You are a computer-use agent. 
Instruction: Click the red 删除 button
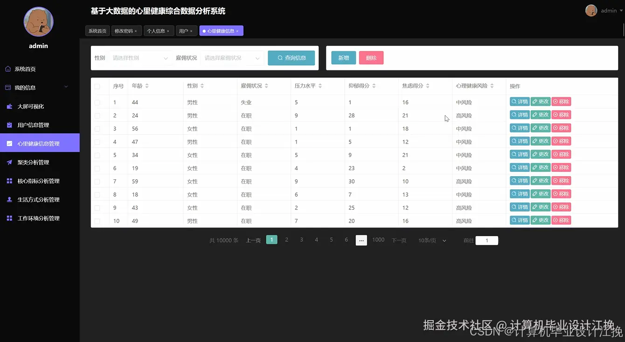coord(371,58)
